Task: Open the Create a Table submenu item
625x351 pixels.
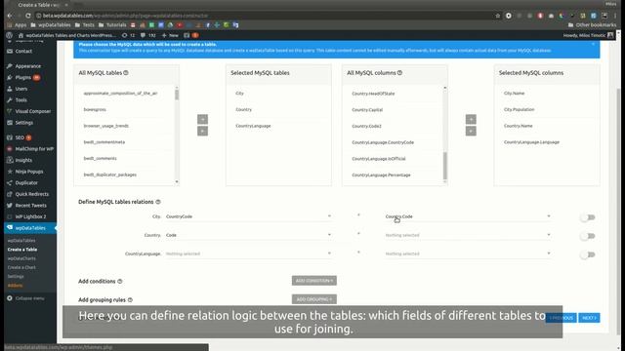Action: pos(22,250)
